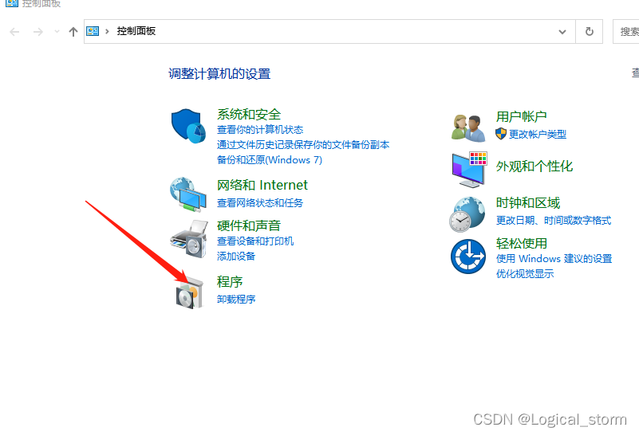Open the 时钟和区域 category heading
The width and height of the screenshot is (639, 435).
[528, 203]
